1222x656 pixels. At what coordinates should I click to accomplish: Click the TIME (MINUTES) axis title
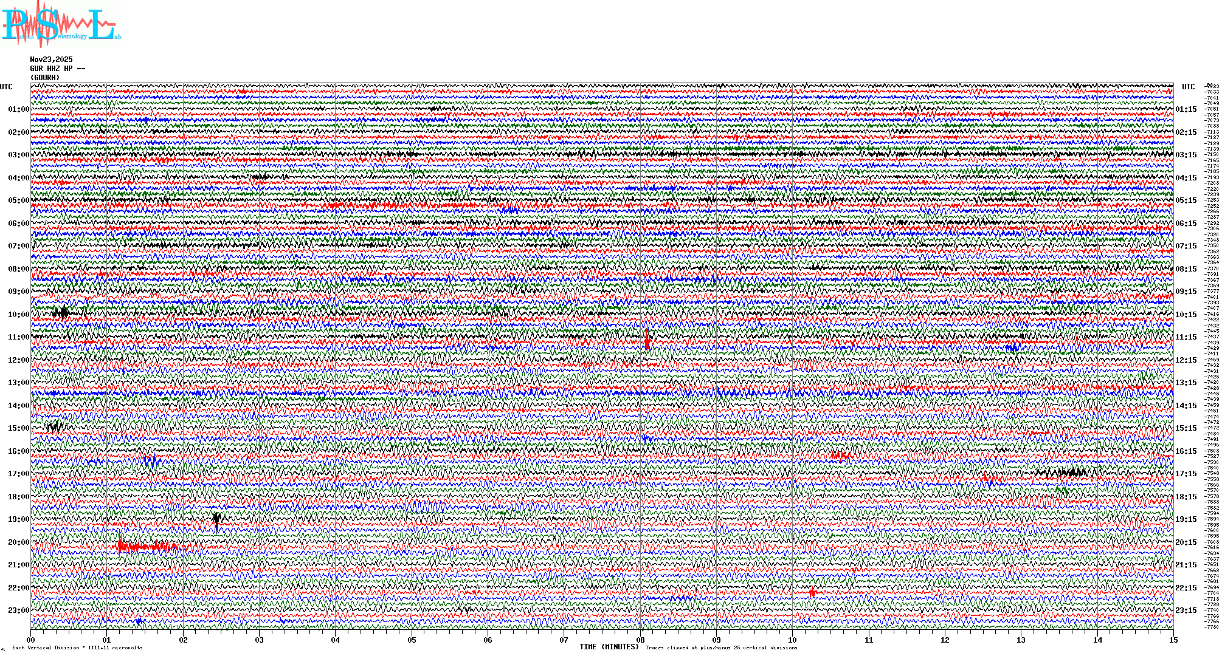(609, 647)
